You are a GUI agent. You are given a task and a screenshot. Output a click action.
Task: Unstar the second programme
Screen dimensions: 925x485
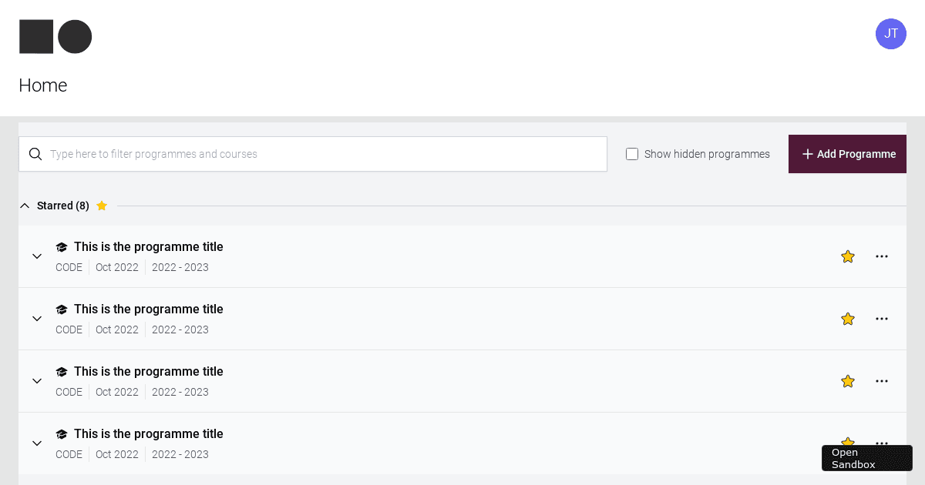click(848, 319)
